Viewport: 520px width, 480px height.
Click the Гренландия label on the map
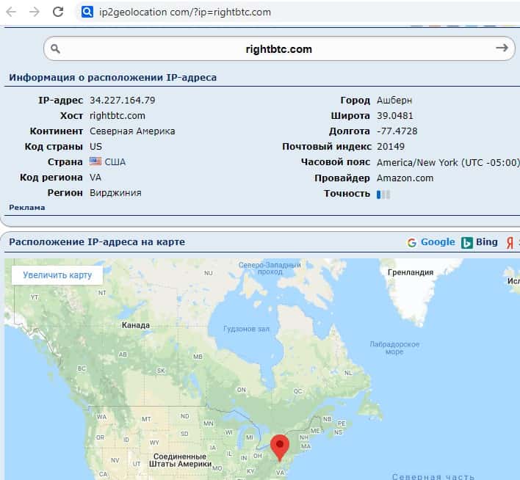click(411, 272)
